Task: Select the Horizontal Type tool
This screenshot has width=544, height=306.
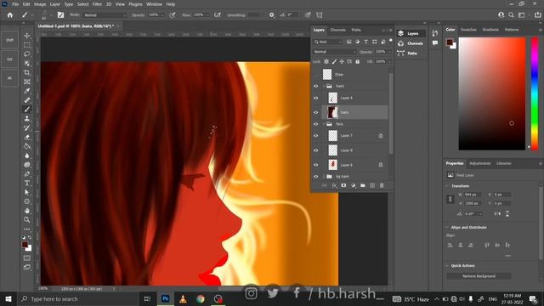Action: click(26, 183)
